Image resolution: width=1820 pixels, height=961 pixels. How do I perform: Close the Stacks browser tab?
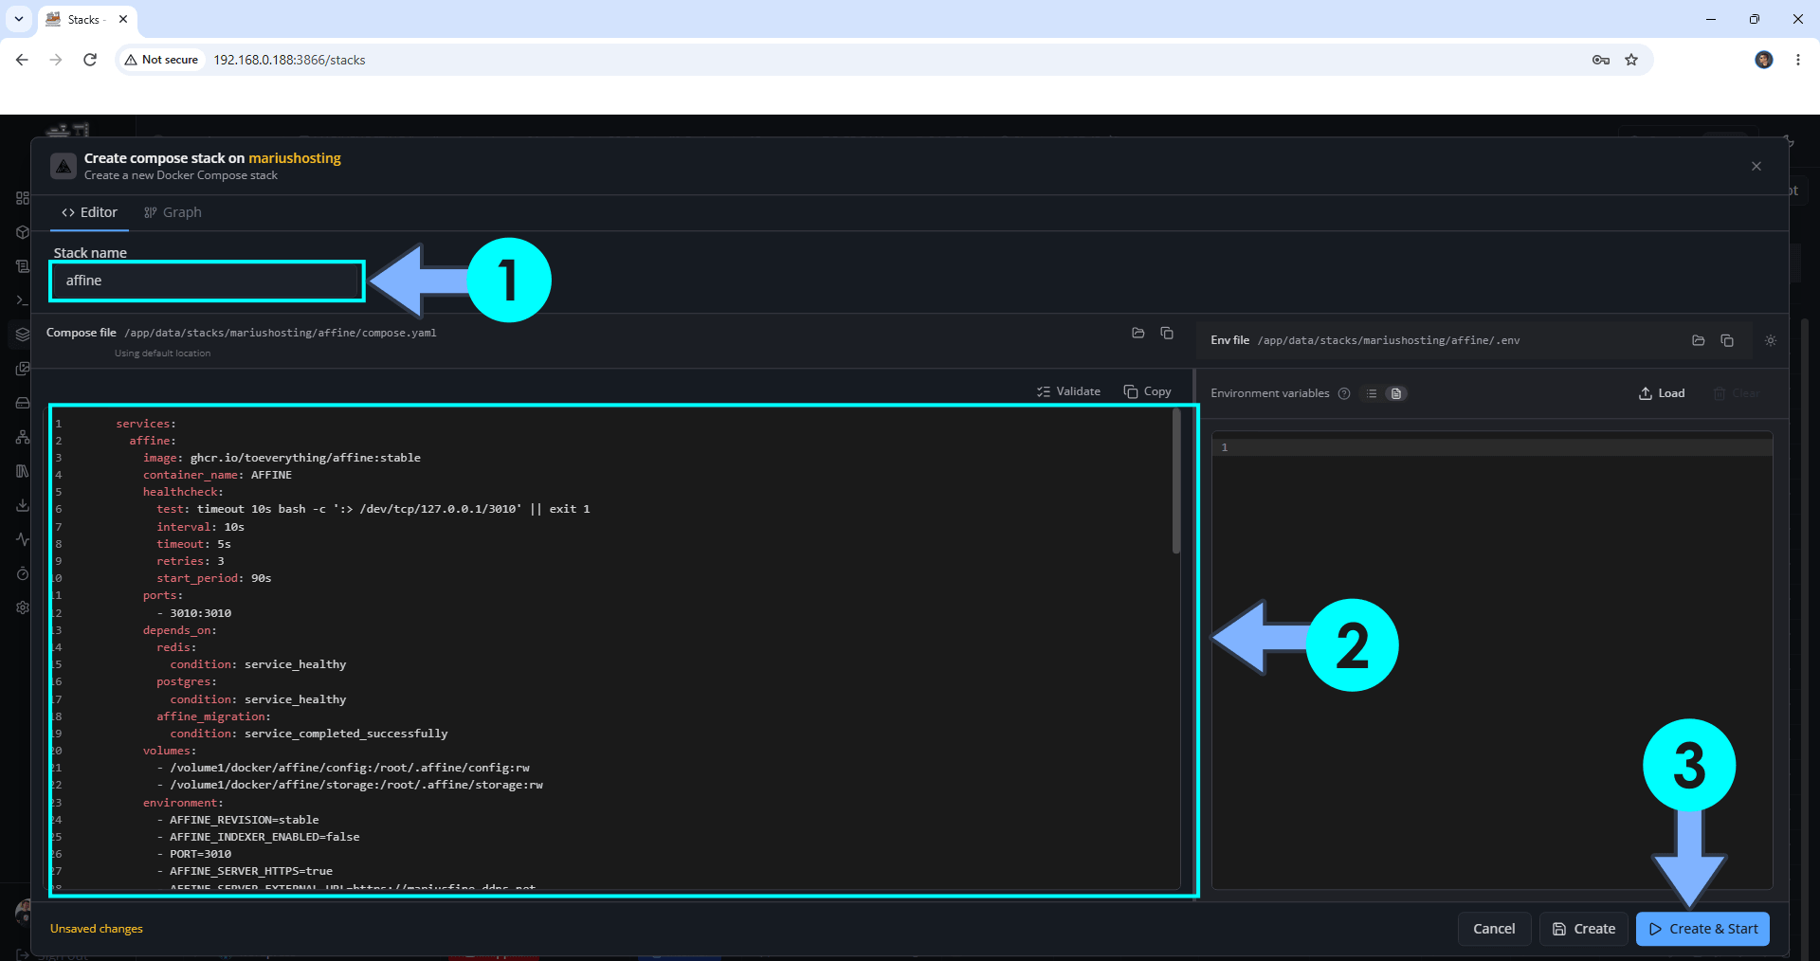[x=123, y=19]
